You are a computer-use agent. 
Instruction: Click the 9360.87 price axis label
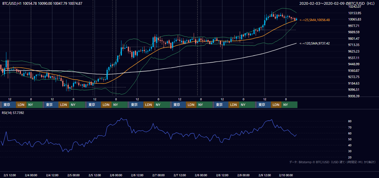pyautogui.click(x=354, y=71)
